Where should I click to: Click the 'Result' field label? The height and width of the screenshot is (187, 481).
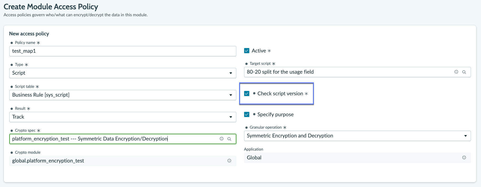pos(20,108)
